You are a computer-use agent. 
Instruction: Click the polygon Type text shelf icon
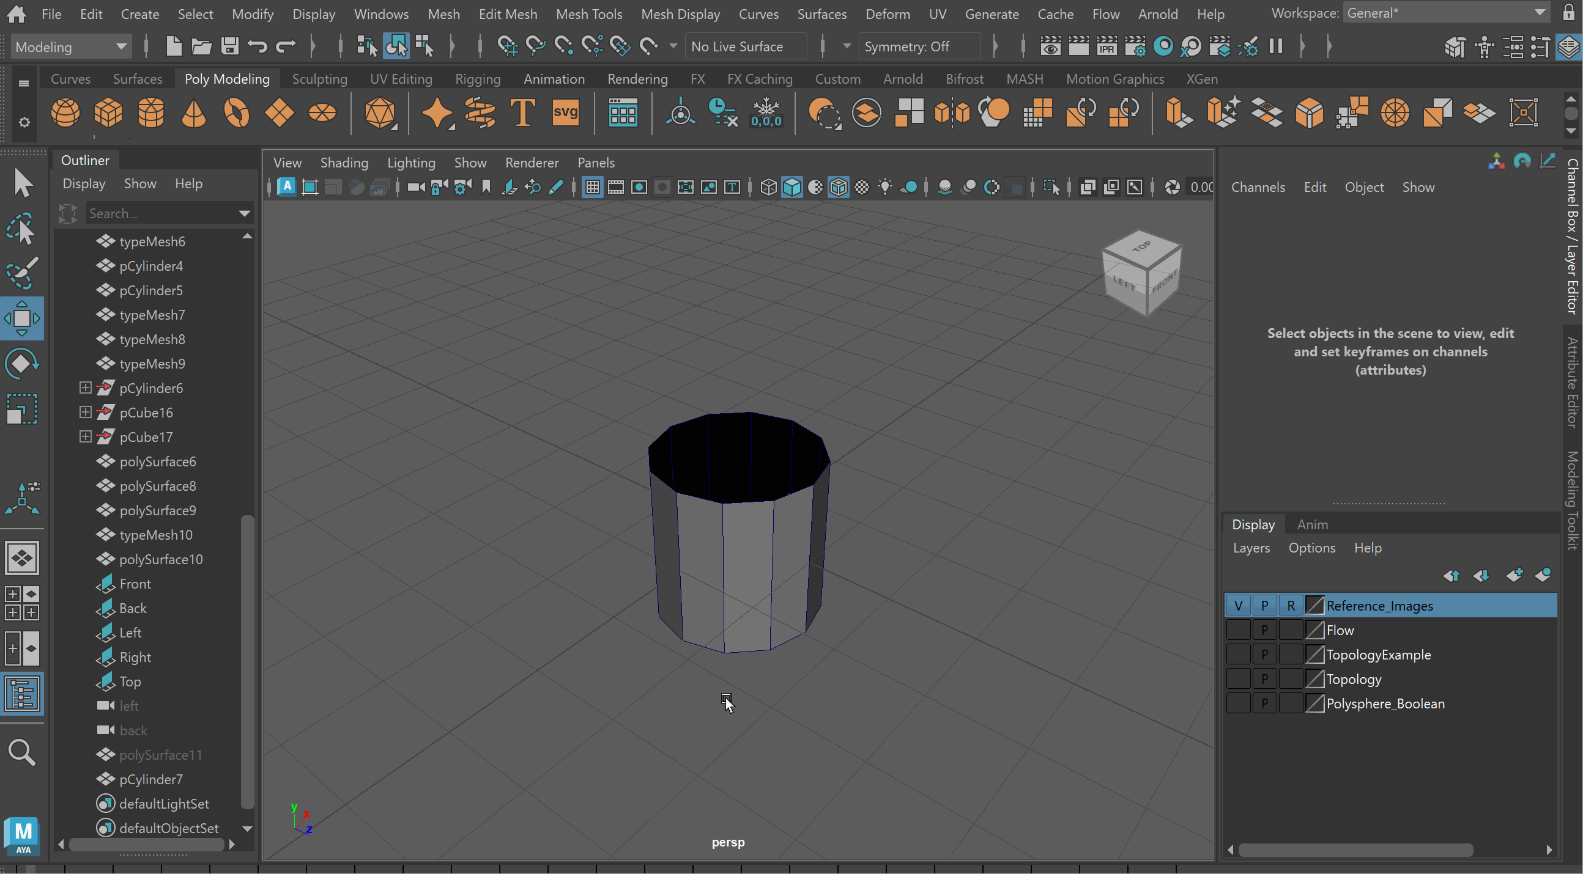click(522, 113)
